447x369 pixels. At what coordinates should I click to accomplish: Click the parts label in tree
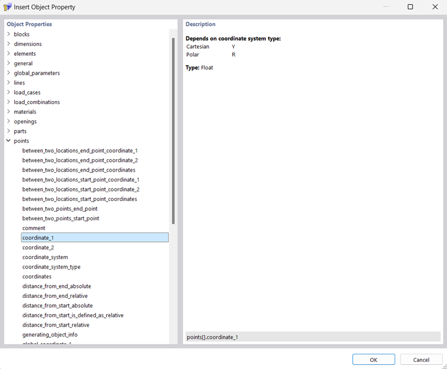tap(20, 131)
